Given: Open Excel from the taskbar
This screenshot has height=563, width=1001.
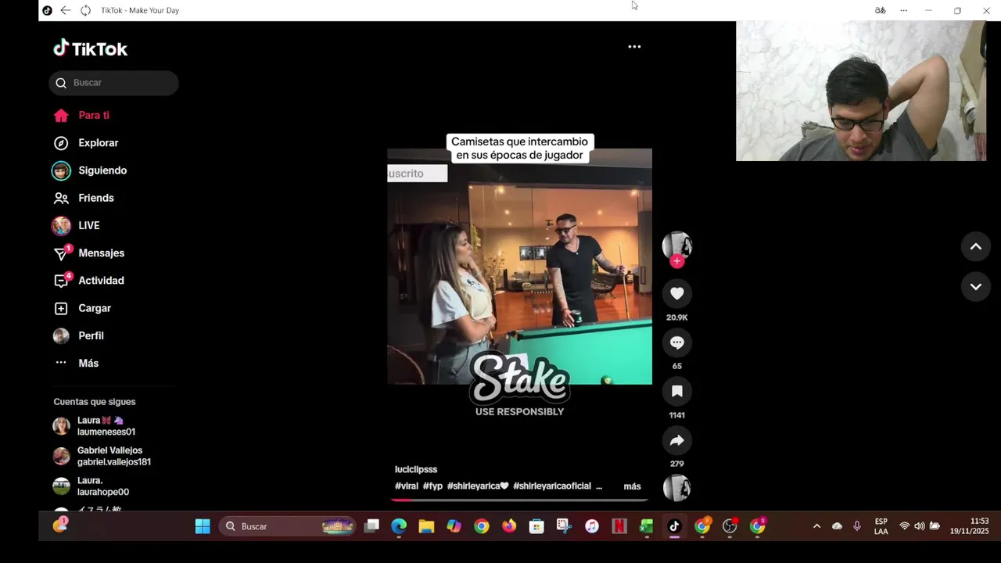Looking at the screenshot, I should pyautogui.click(x=647, y=526).
